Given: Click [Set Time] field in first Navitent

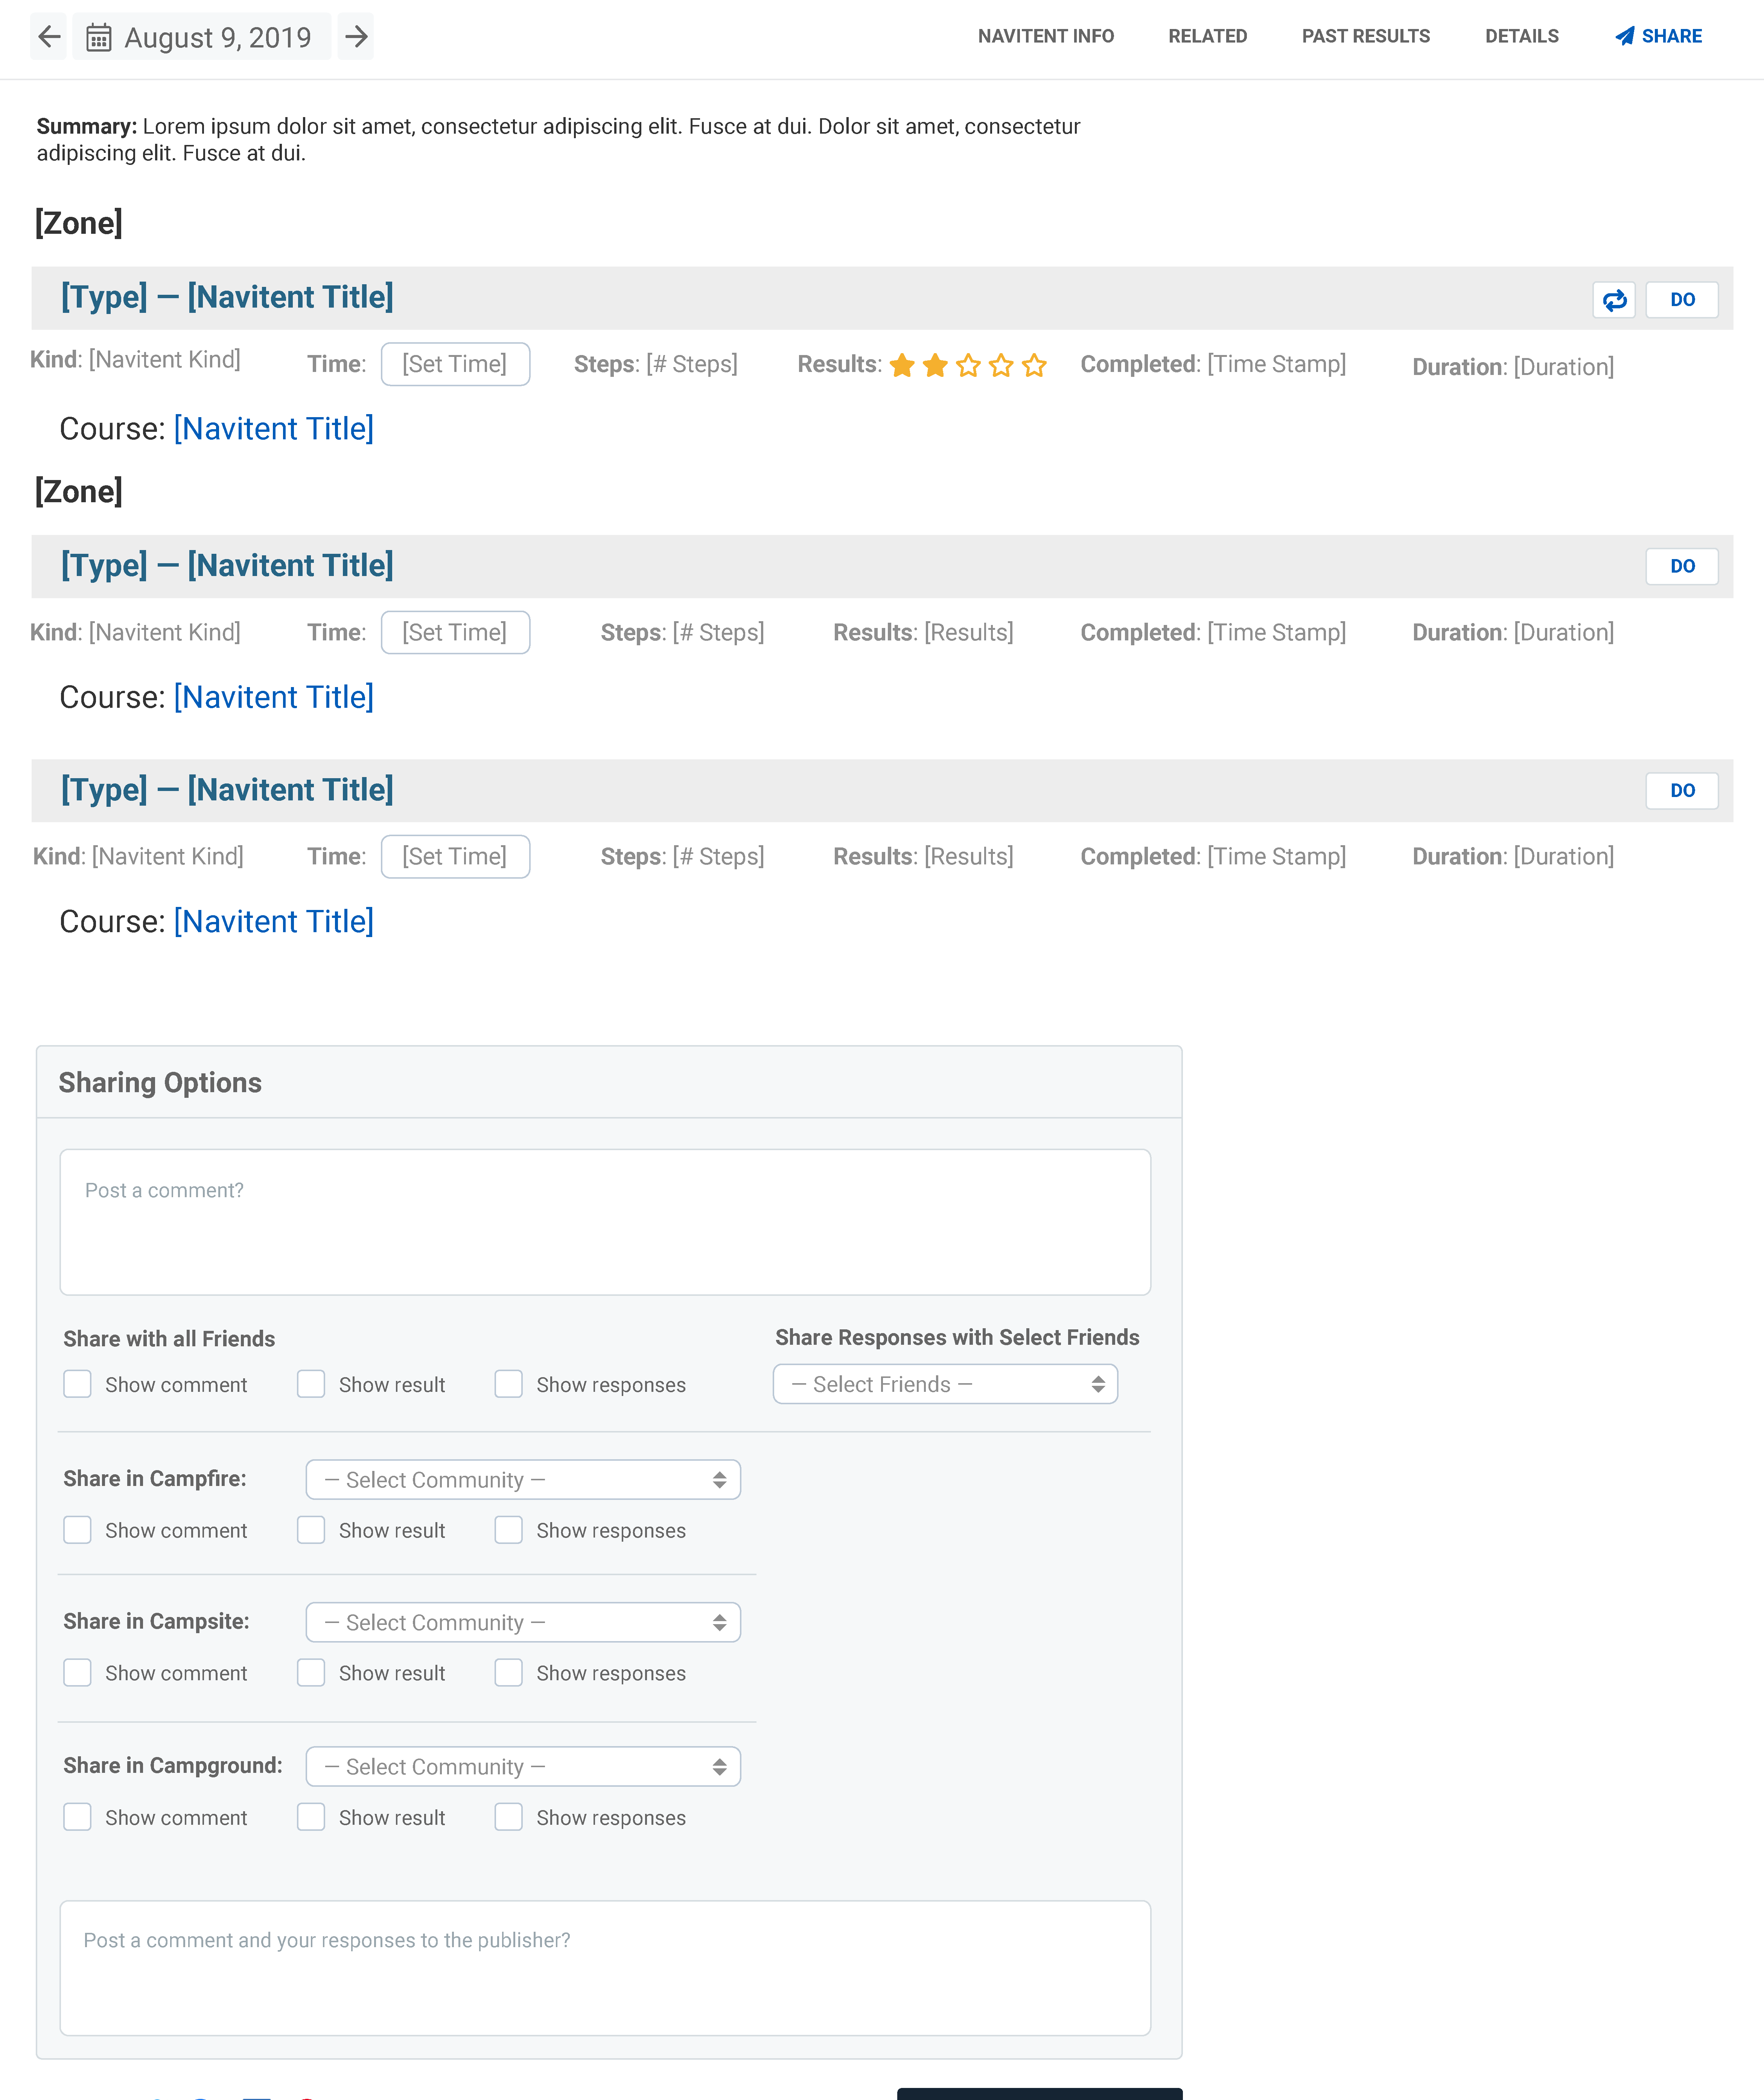Looking at the screenshot, I should coord(455,364).
